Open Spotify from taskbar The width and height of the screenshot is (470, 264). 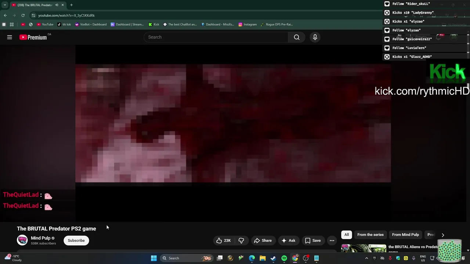(284, 258)
